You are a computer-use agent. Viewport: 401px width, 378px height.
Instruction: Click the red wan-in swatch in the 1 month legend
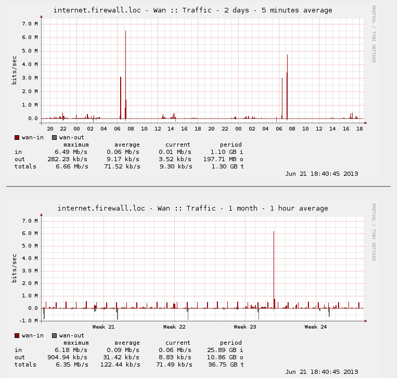[17, 336]
